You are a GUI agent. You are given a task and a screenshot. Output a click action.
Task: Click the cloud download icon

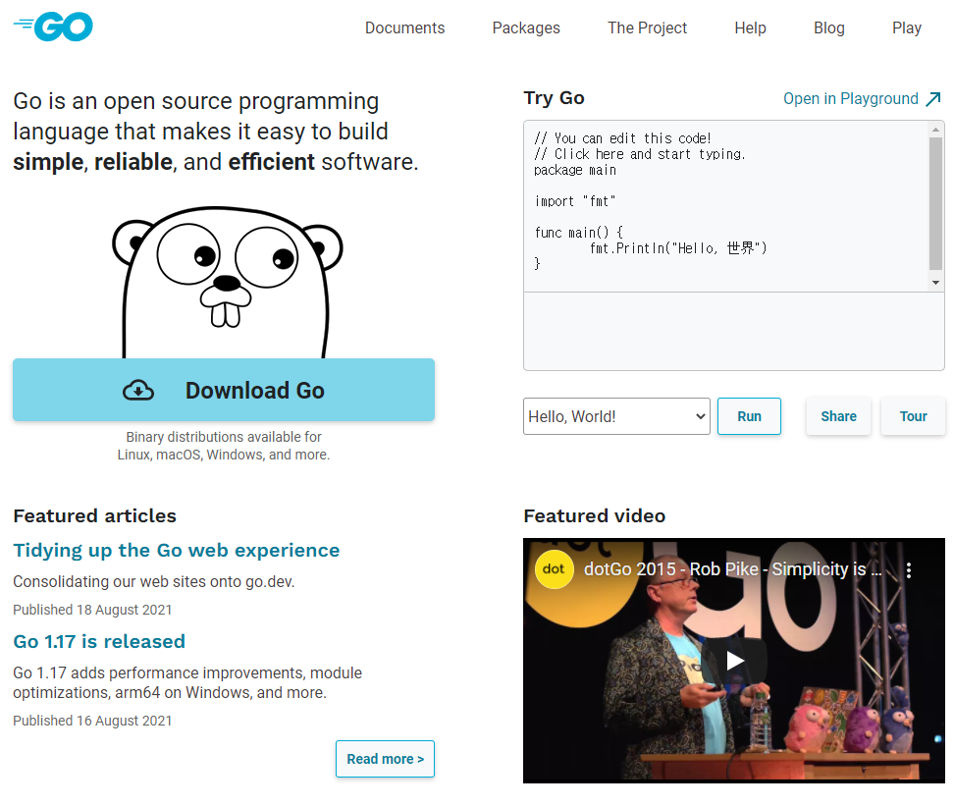(138, 390)
